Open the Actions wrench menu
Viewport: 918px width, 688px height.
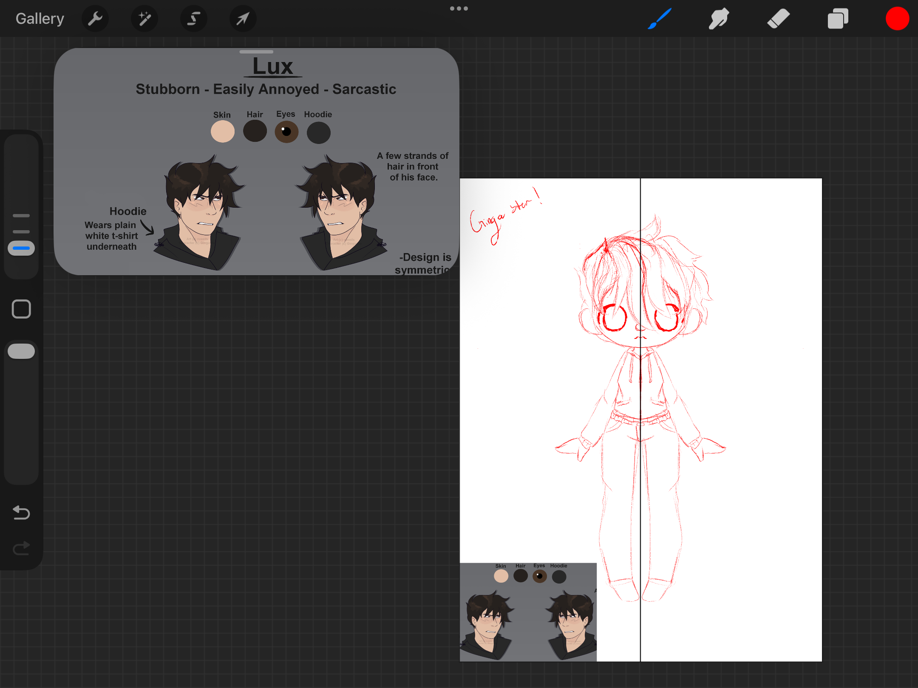click(x=95, y=19)
